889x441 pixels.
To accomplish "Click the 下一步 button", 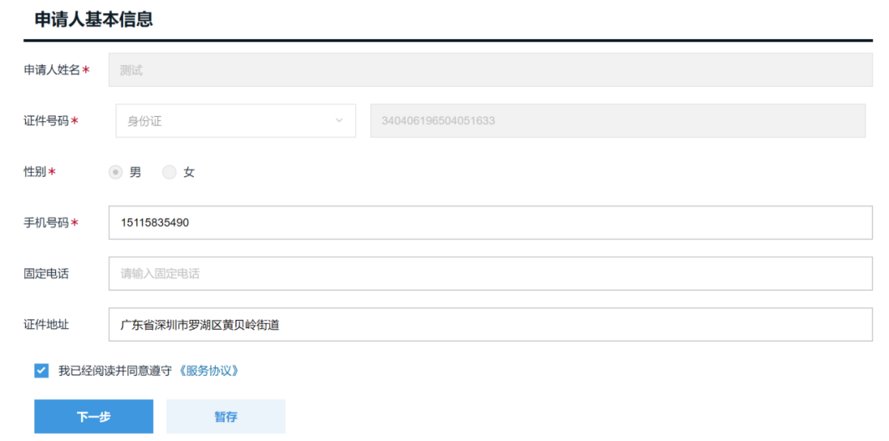I will pyautogui.click(x=94, y=417).
